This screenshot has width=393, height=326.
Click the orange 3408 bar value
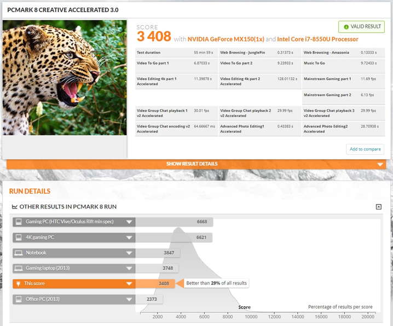click(164, 283)
